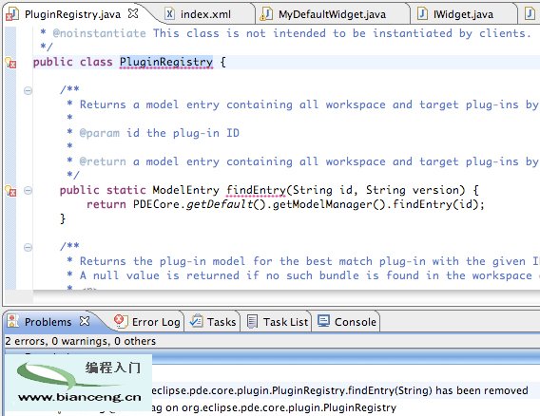The image size is (540, 416).
Task: Click the PluginRegistry.java file error icon
Action: pyautogui.click(x=12, y=14)
